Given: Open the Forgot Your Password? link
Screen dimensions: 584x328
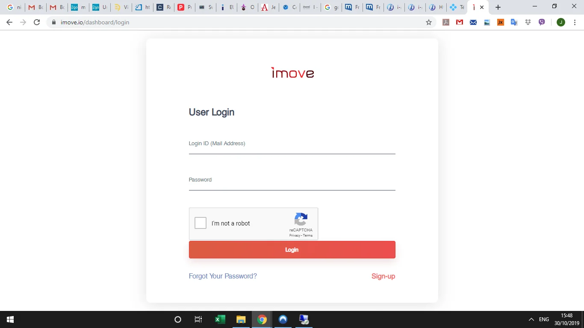Looking at the screenshot, I should [223, 276].
